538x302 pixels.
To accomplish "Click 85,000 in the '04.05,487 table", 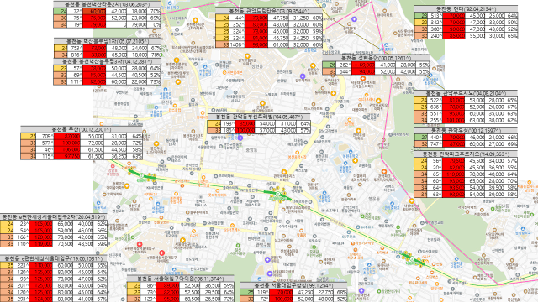I will pyautogui.click(x=245, y=123).
